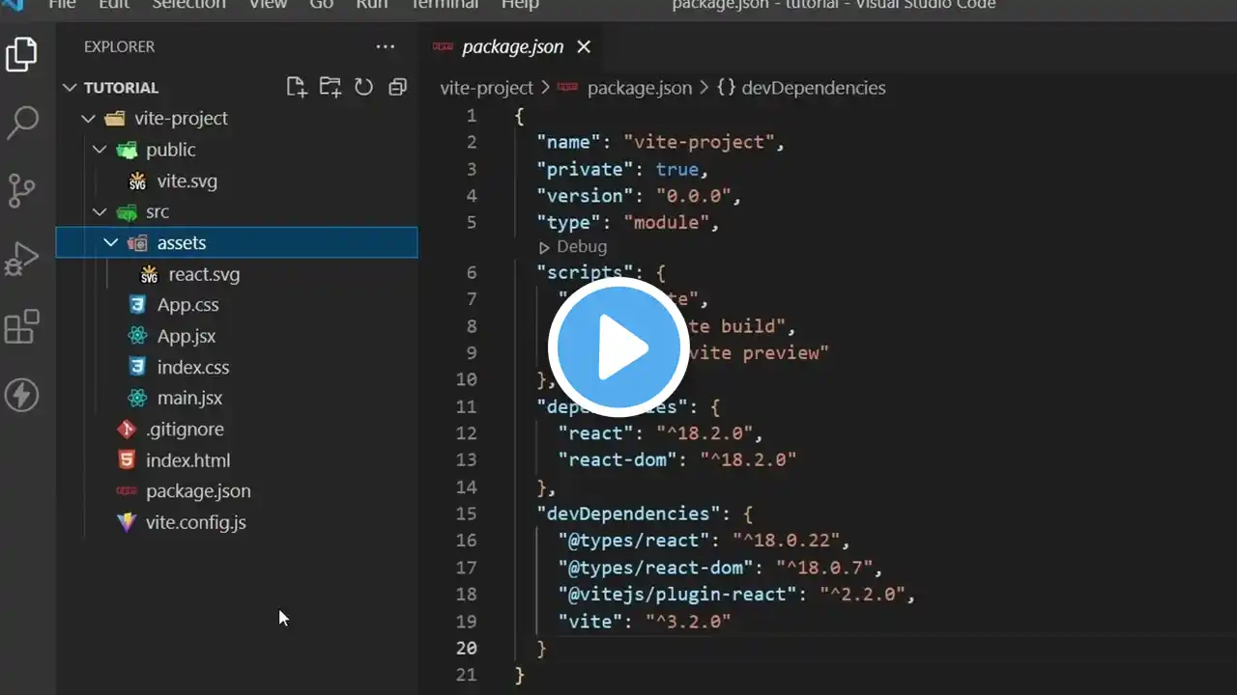Open the File menu
The image size is (1237, 695).
coord(62,5)
